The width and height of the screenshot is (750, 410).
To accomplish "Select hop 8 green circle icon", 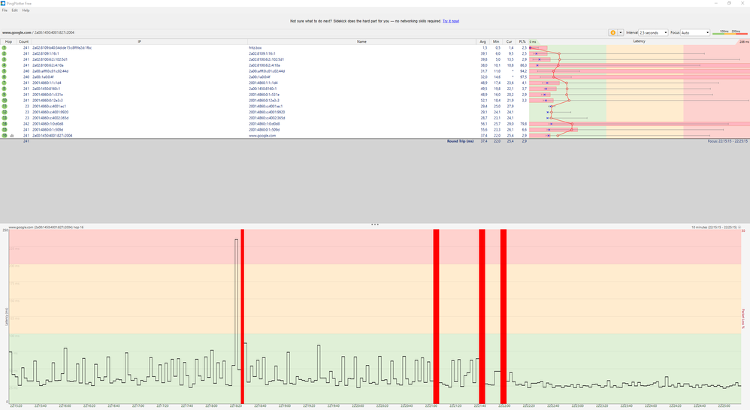I will coord(5,89).
